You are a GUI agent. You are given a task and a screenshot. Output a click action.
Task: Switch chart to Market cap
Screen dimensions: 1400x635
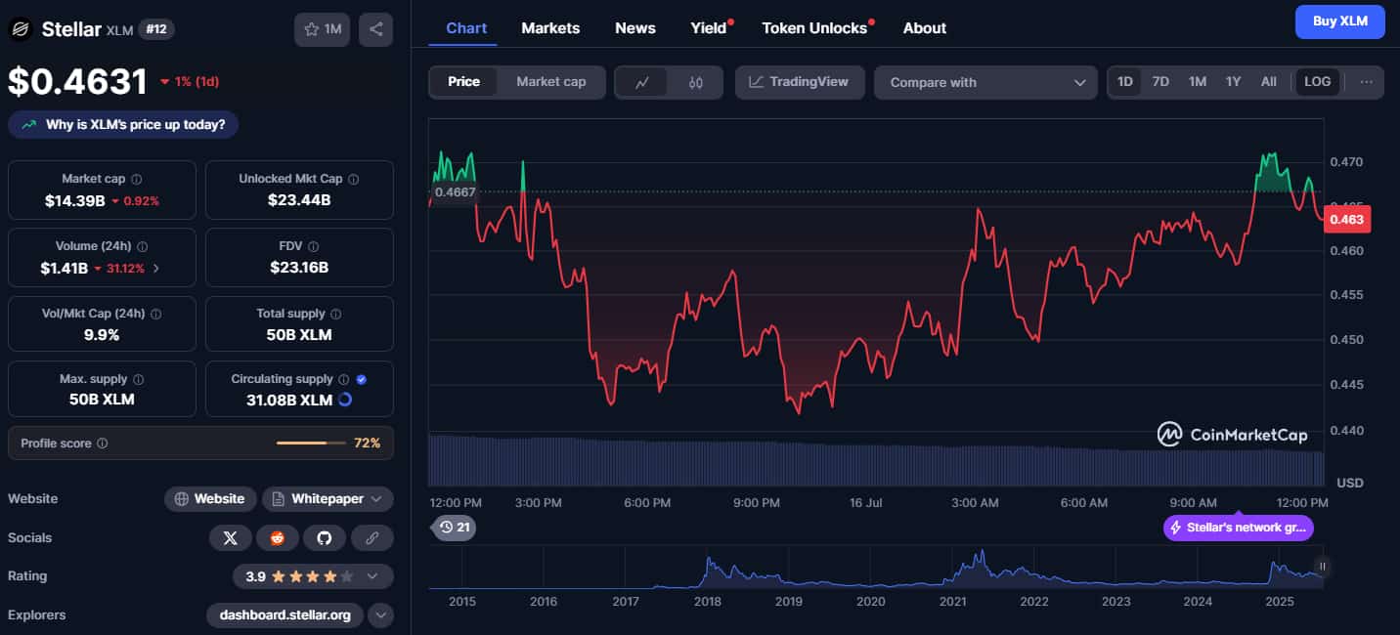point(551,82)
